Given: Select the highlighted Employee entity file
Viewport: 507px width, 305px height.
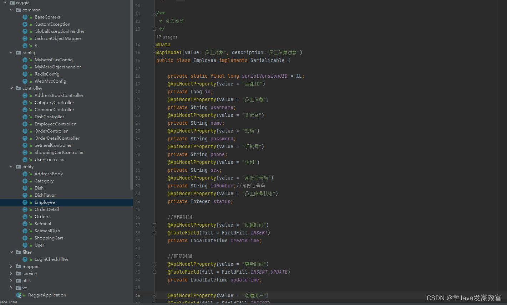Looking at the screenshot, I should point(45,202).
